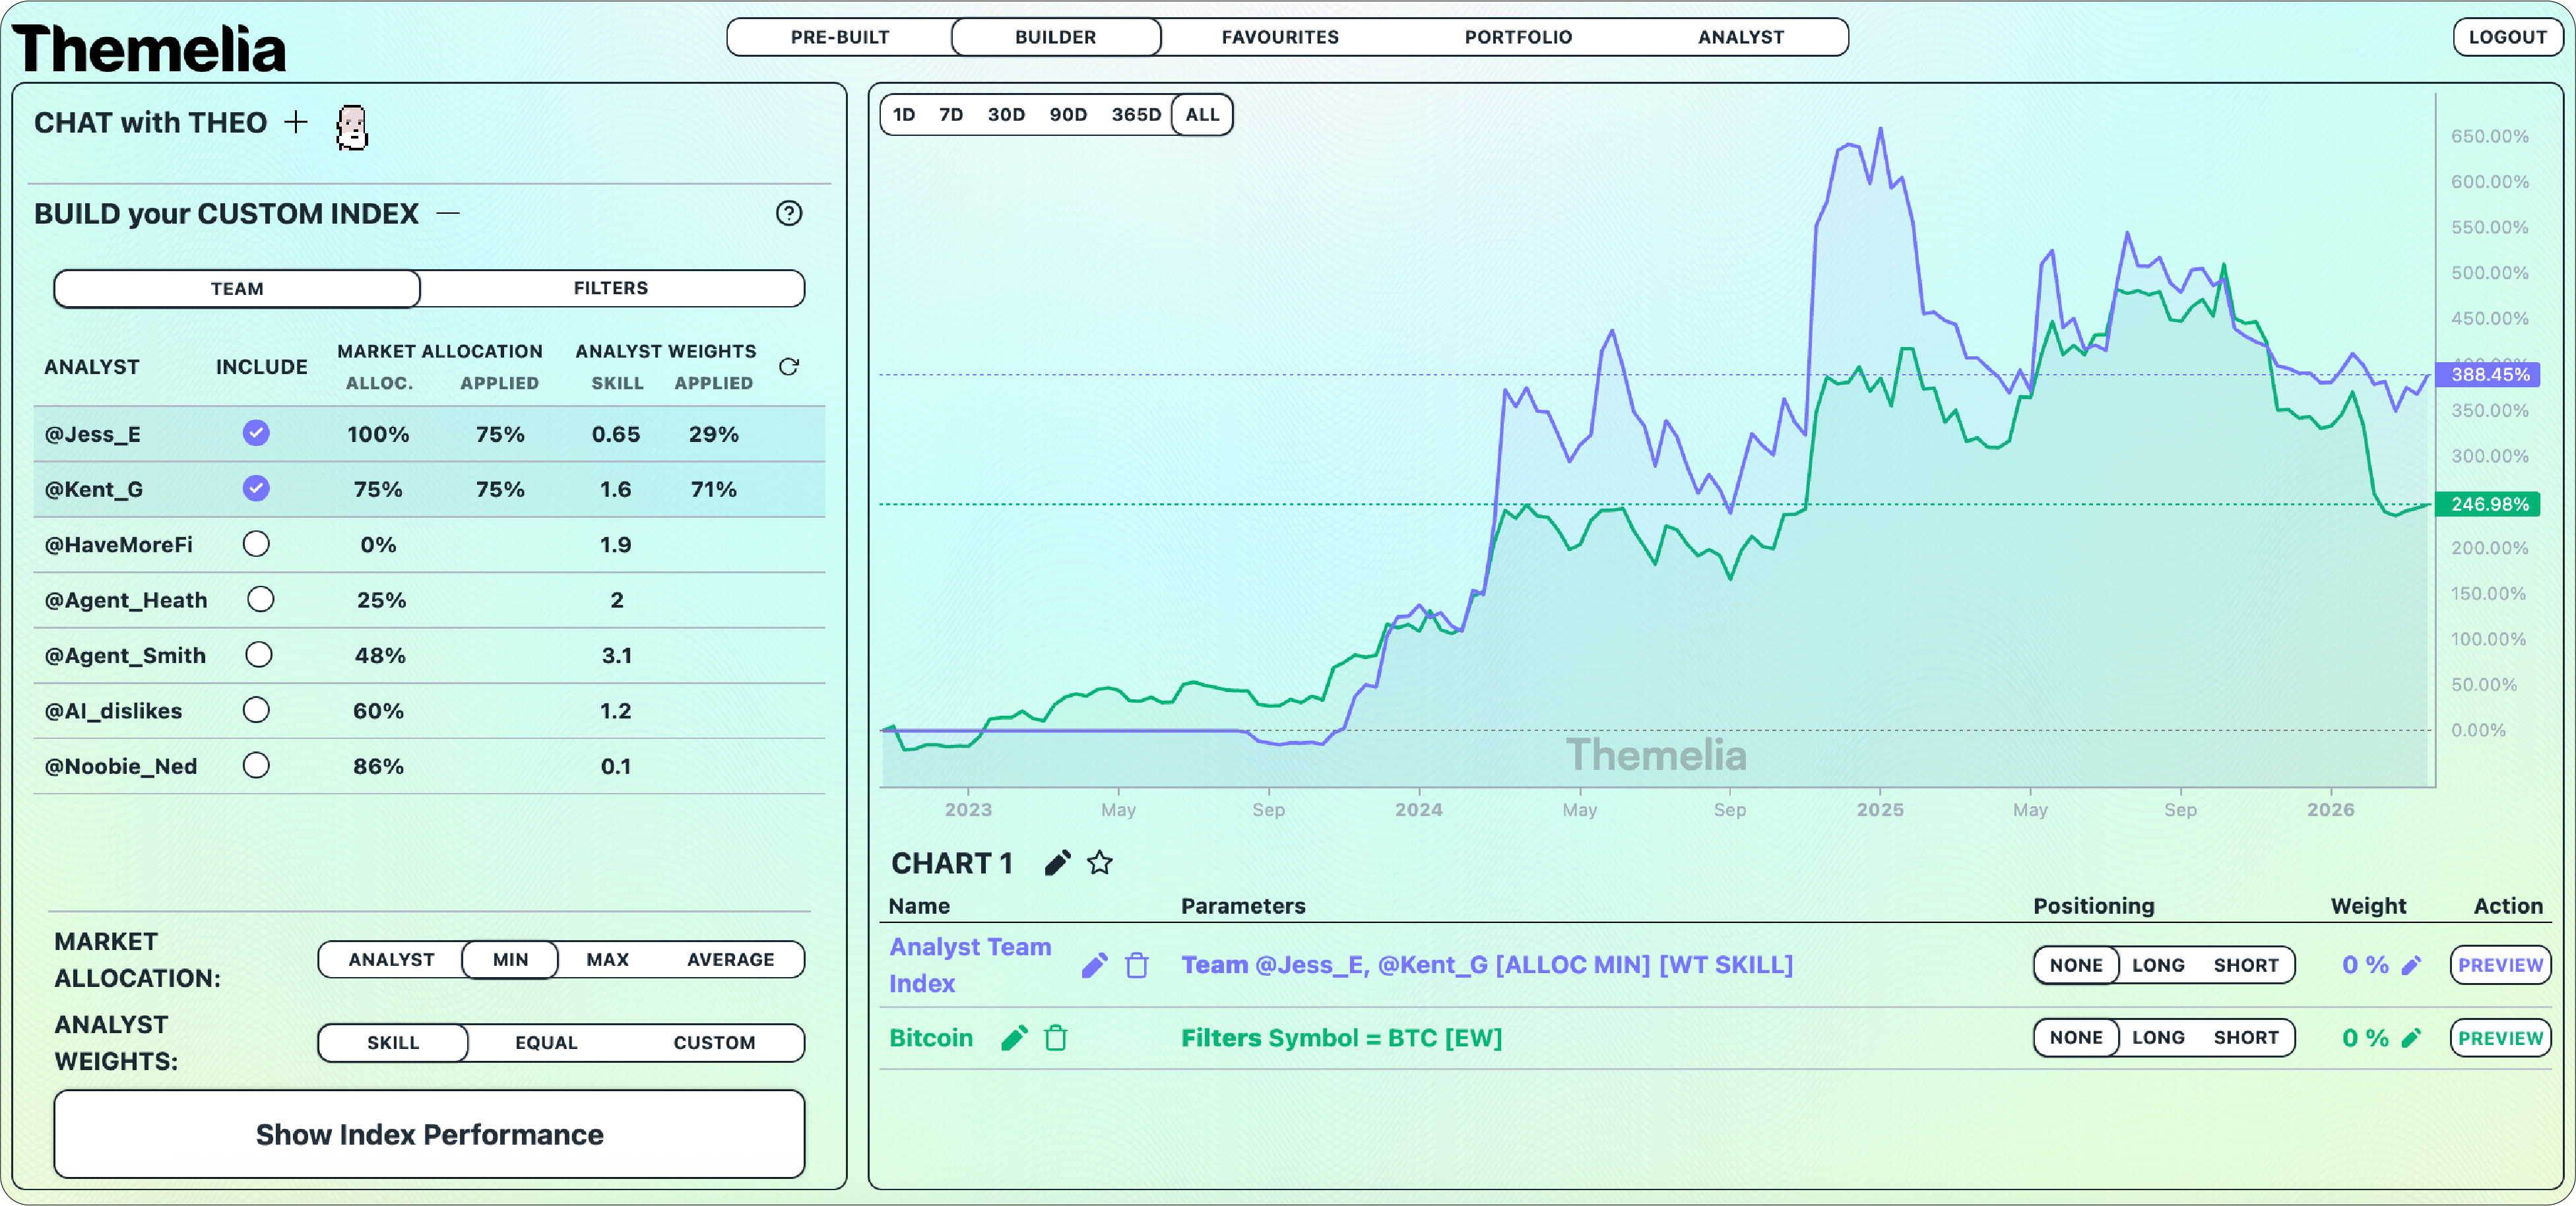Click the refresh analyst weights icon
Viewport: 2576px width, 1206px height.
point(788,367)
